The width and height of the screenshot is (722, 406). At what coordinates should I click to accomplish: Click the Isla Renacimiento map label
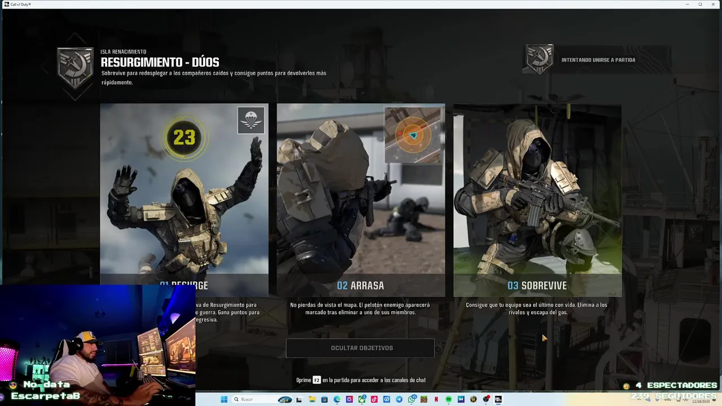(123, 52)
